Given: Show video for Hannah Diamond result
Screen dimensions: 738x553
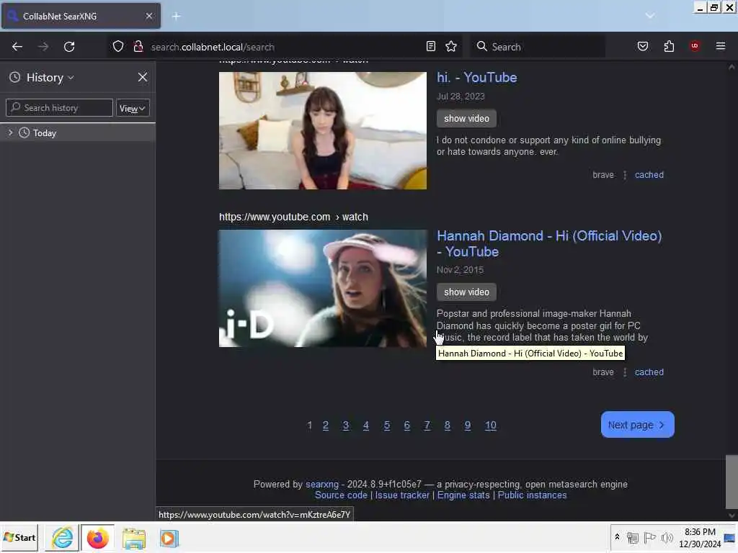Looking at the screenshot, I should pos(466,292).
